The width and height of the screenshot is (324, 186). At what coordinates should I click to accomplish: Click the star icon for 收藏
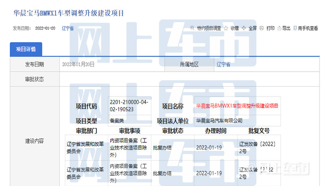click(x=226, y=28)
